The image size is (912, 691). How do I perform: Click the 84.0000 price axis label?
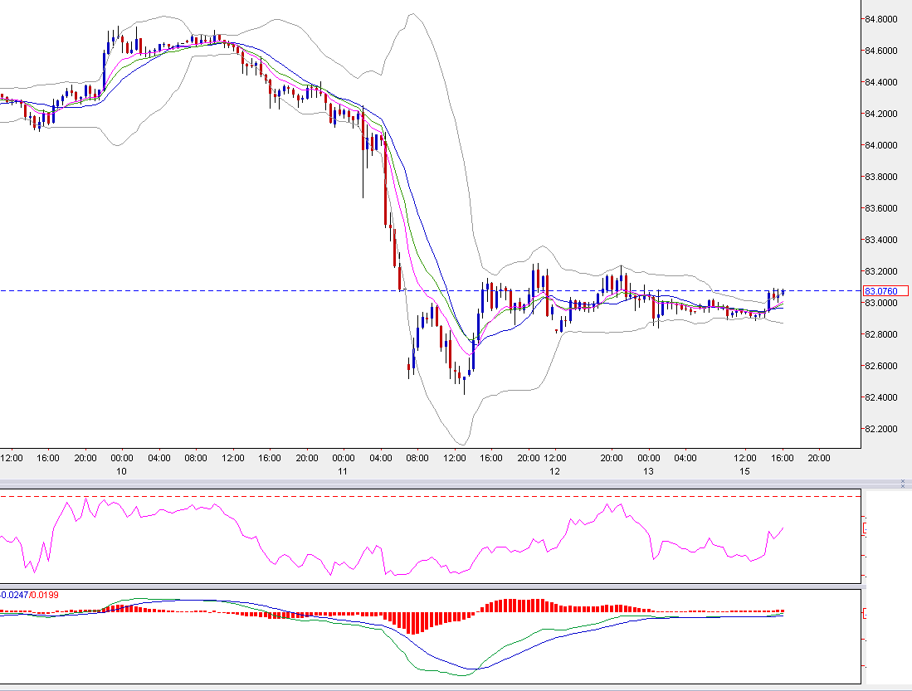[881, 145]
